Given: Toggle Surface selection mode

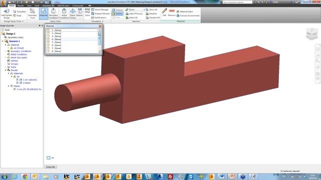Looking at the screenshot, I should [x=117, y=13].
